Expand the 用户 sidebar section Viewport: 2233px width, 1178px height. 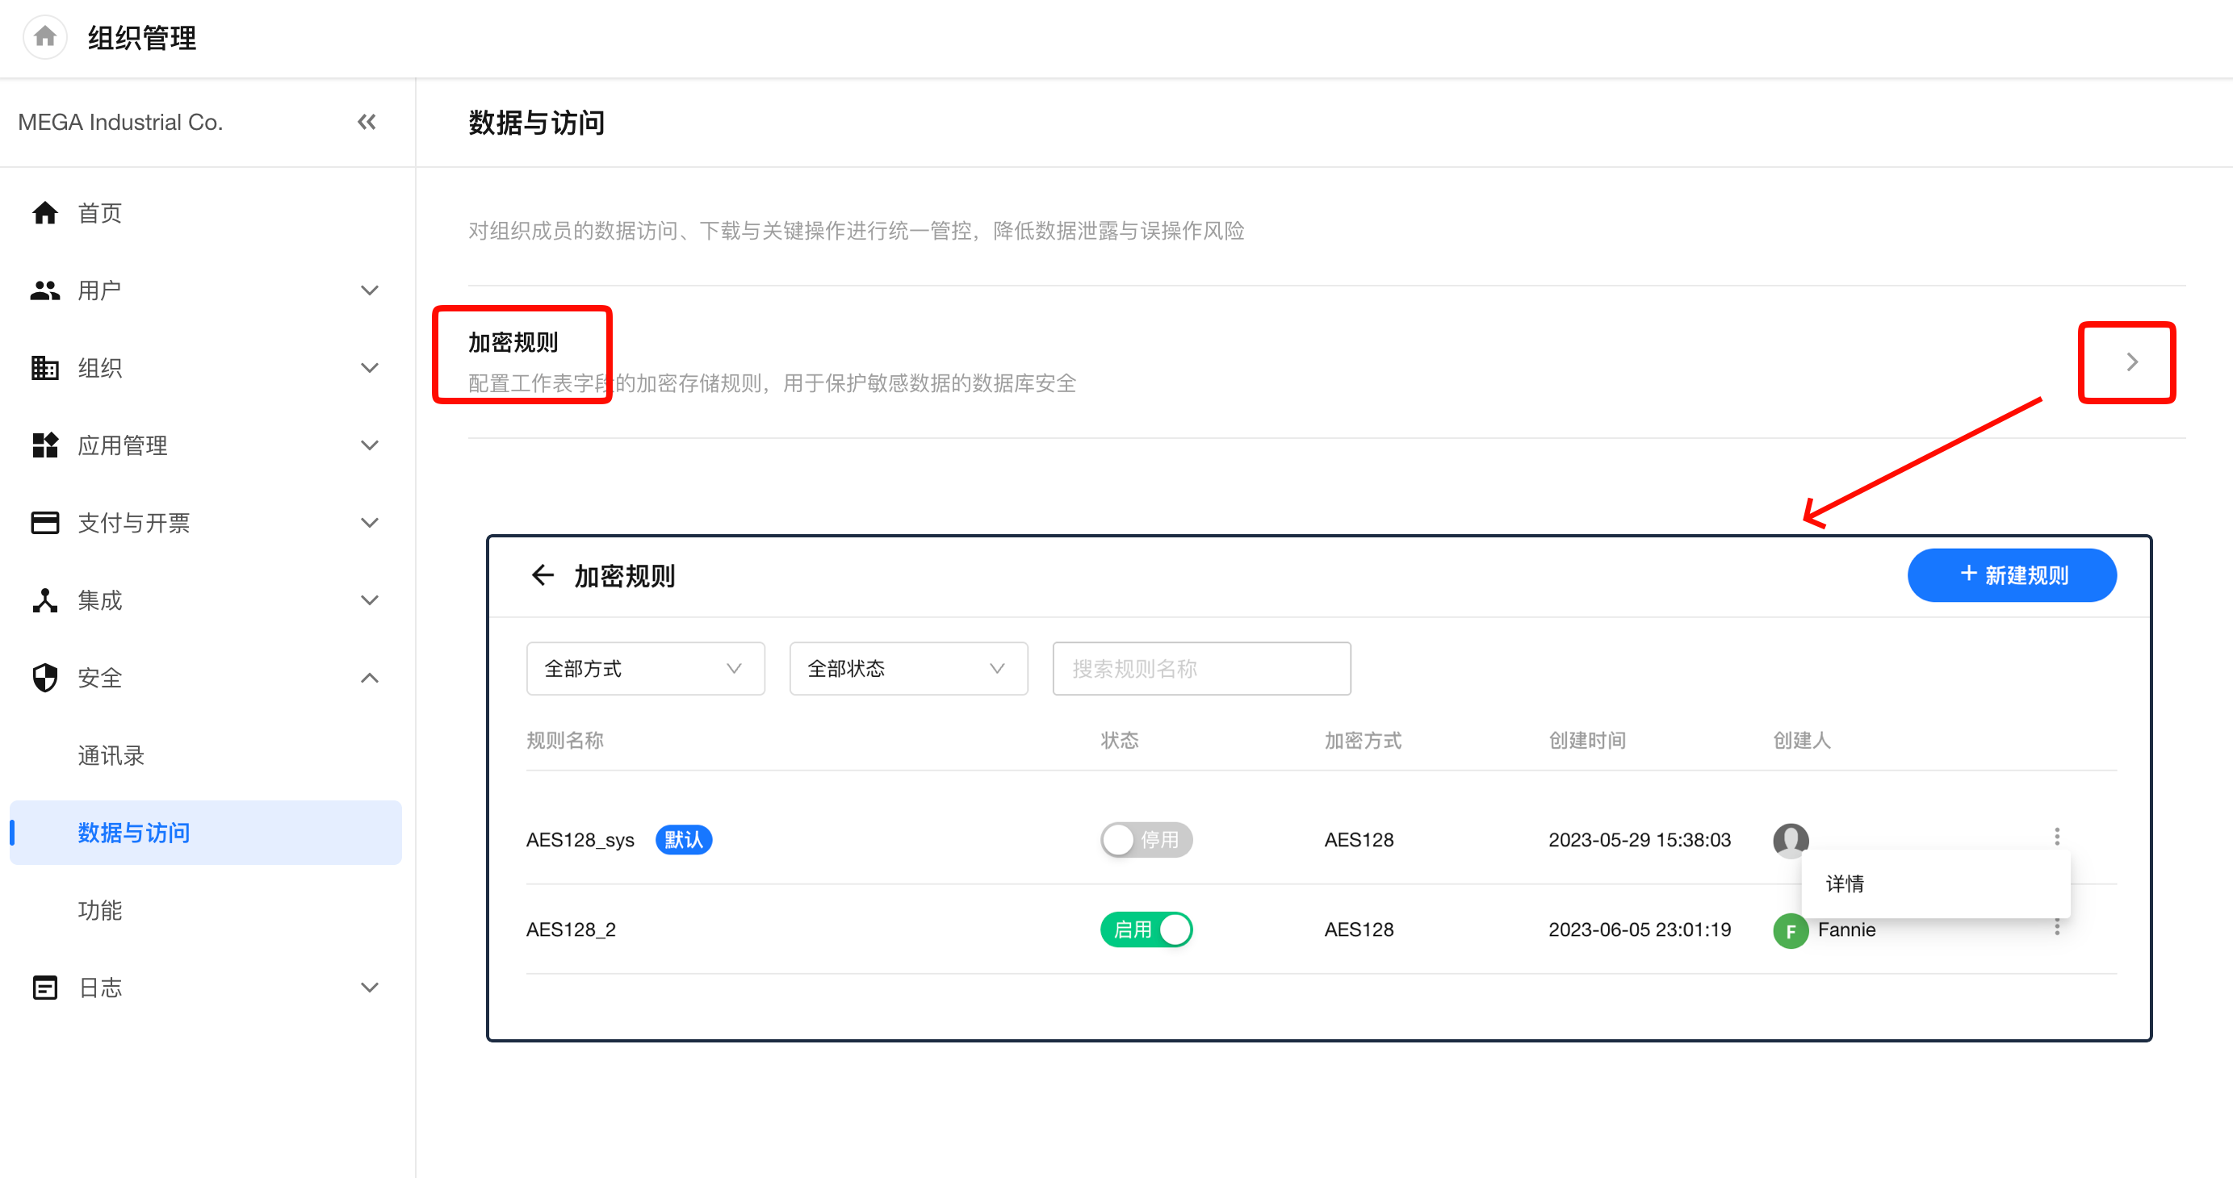click(369, 290)
